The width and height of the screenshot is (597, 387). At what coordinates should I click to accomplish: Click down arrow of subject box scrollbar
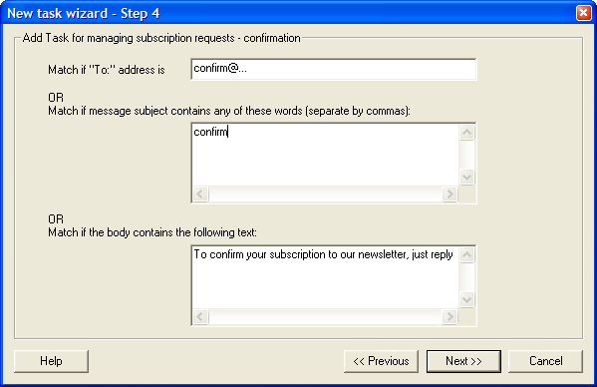(x=467, y=178)
